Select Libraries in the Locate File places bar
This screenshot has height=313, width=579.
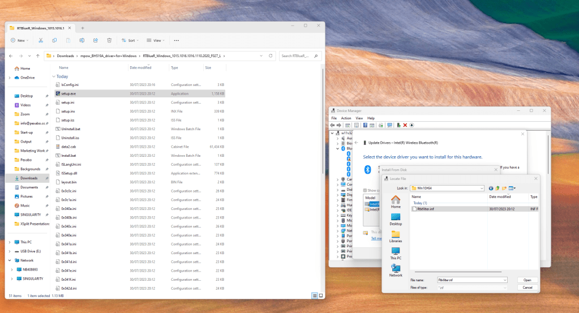coord(396,237)
